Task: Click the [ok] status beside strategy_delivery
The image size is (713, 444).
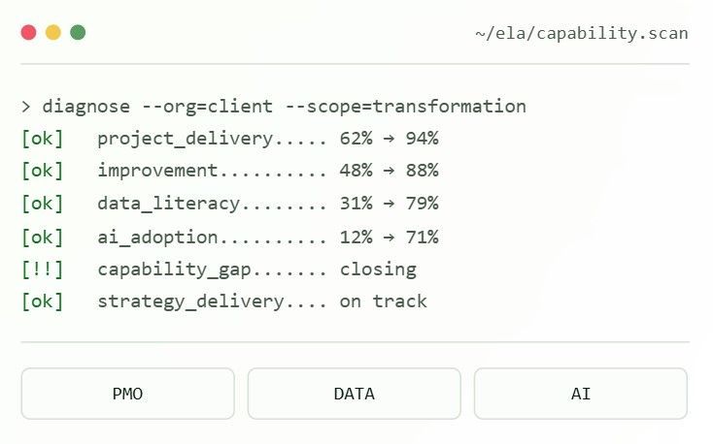Action: coord(43,301)
